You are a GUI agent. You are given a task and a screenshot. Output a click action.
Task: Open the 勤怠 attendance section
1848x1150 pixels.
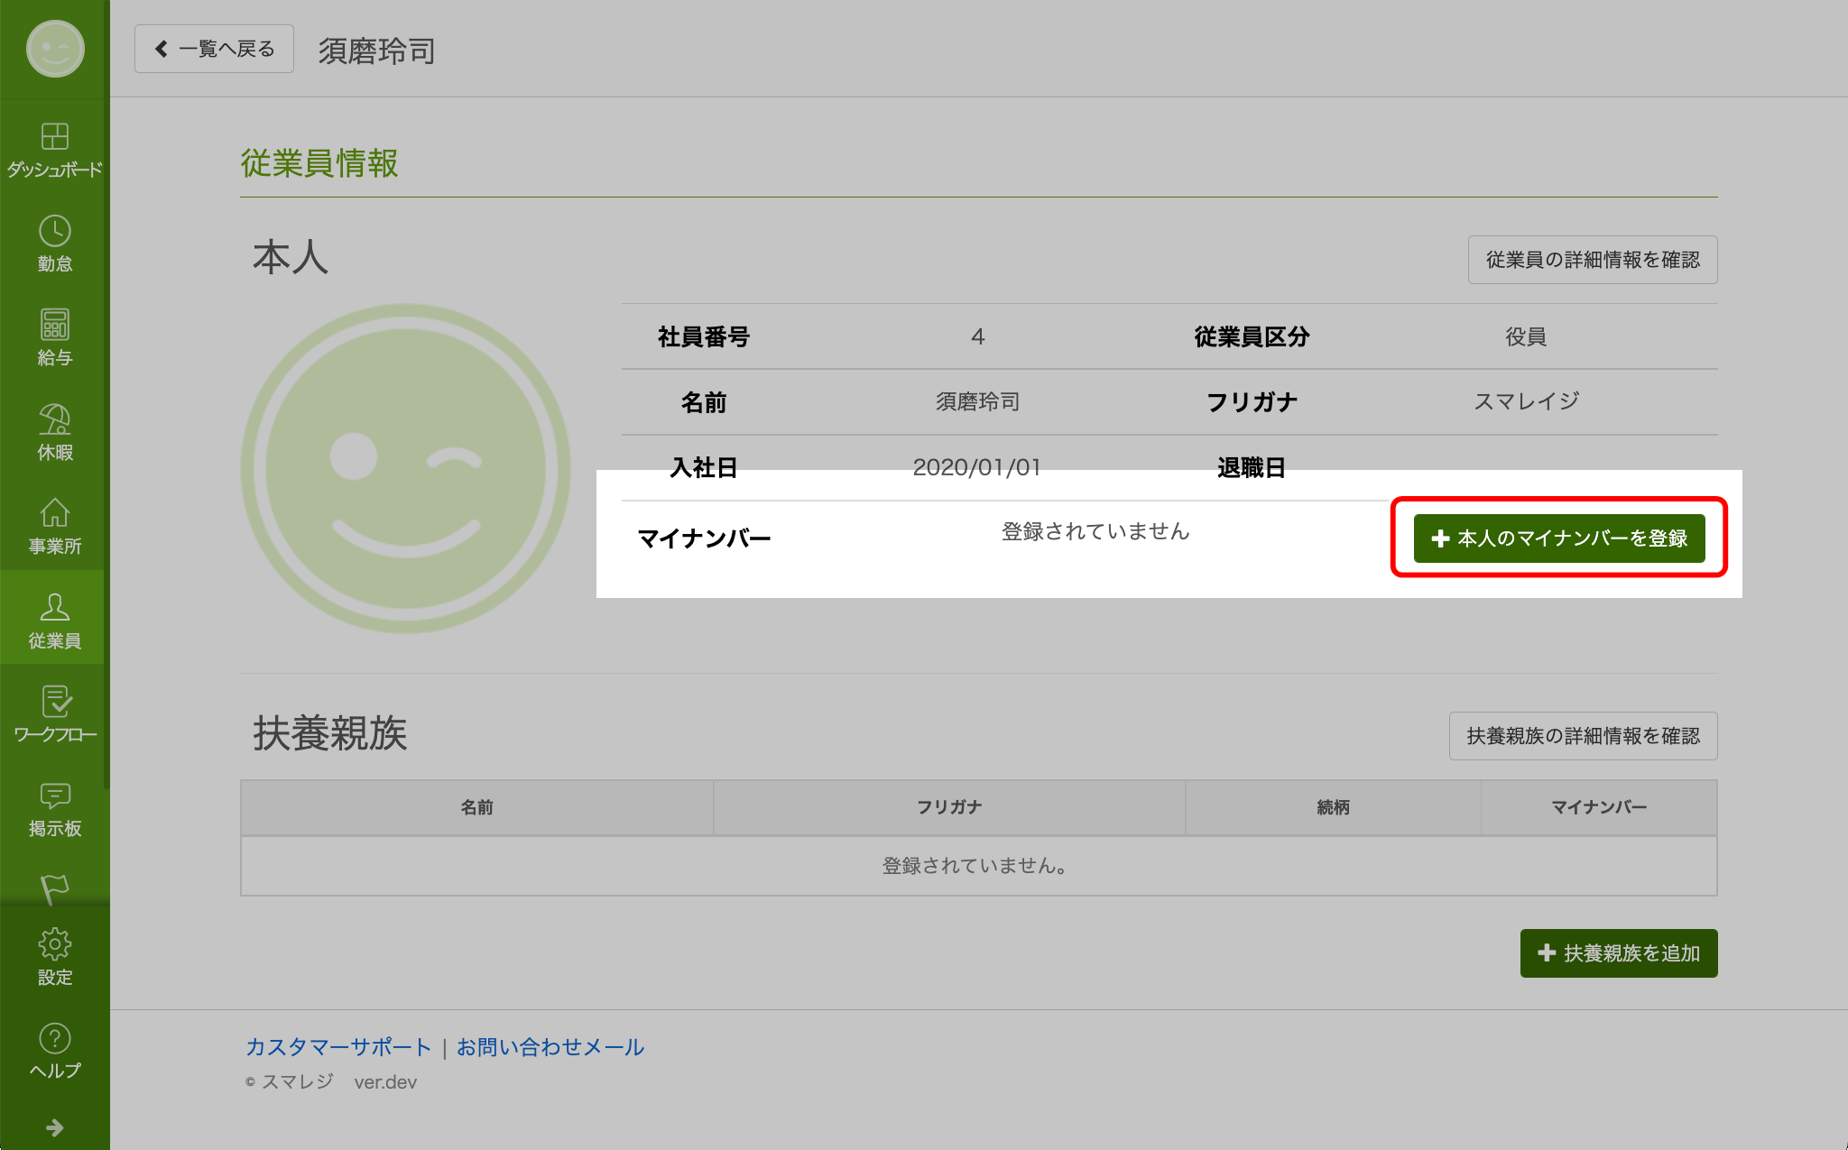click(x=54, y=242)
